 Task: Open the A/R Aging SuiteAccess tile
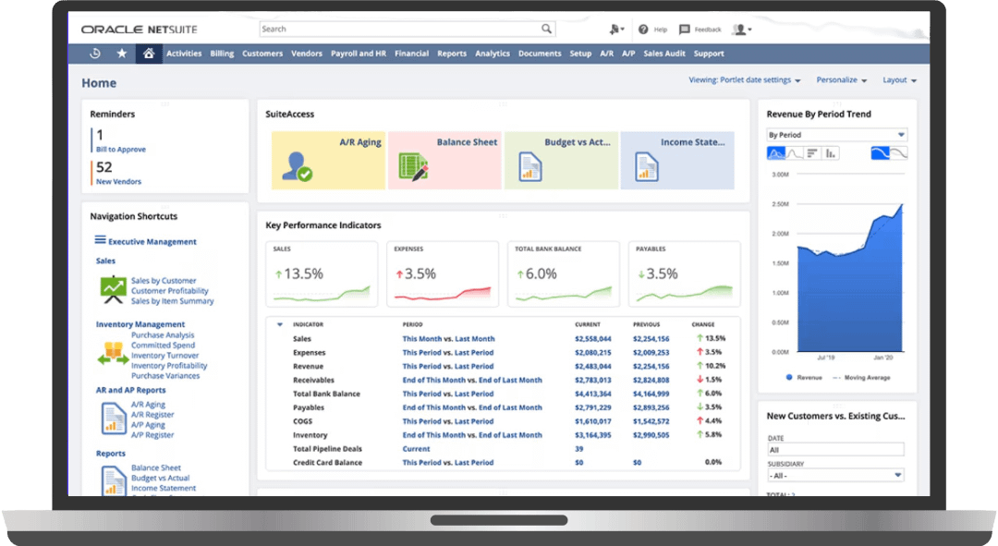tap(328, 160)
